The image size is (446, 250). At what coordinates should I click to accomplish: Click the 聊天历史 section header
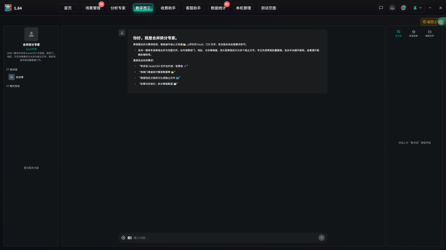point(13,86)
